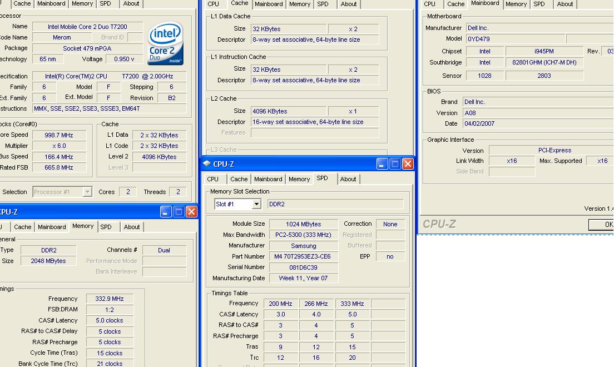The width and height of the screenshot is (614, 367).
Task: Close the CPU-Z window showing Memory Slot Selection
Action: click(x=408, y=164)
